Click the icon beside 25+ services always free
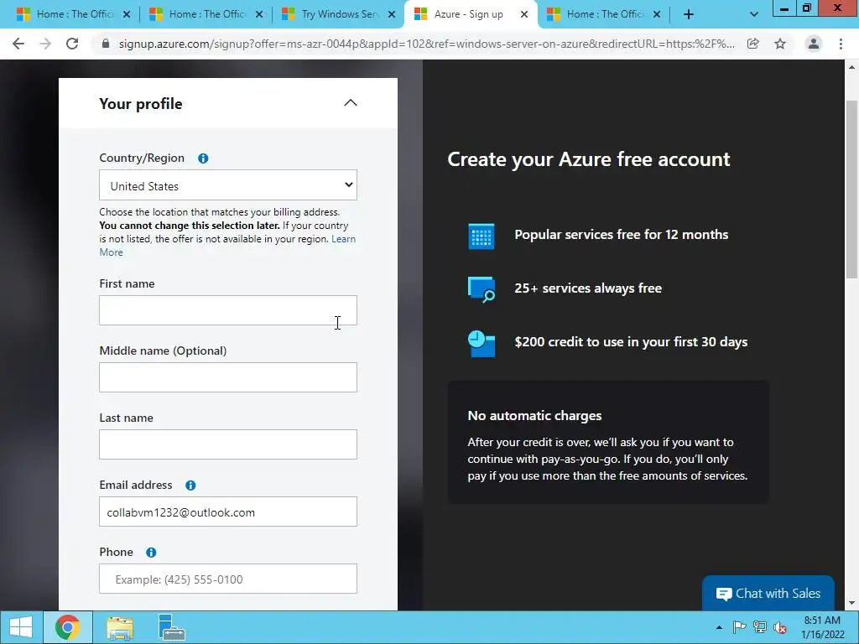Image resolution: width=859 pixels, height=644 pixels. [481, 289]
